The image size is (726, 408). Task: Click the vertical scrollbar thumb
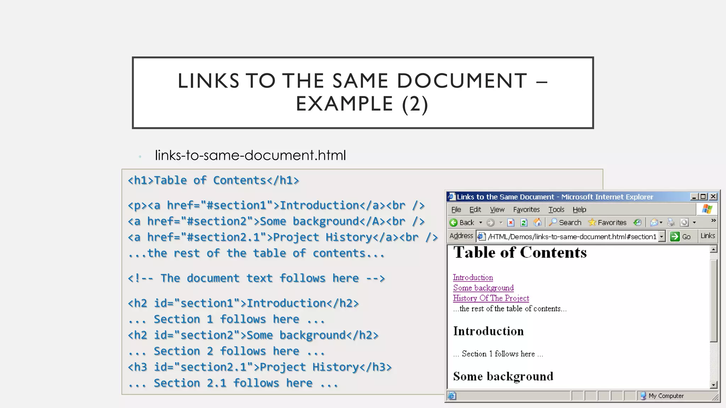[714, 301]
